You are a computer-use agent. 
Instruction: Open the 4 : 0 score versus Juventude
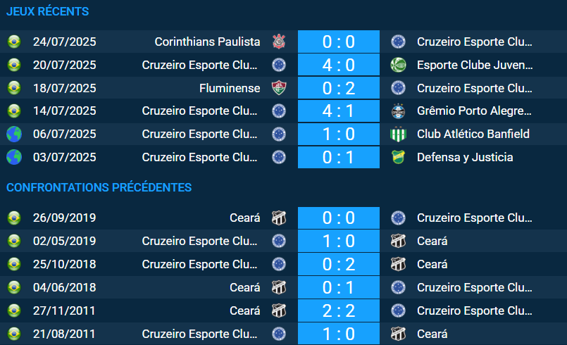click(x=338, y=65)
